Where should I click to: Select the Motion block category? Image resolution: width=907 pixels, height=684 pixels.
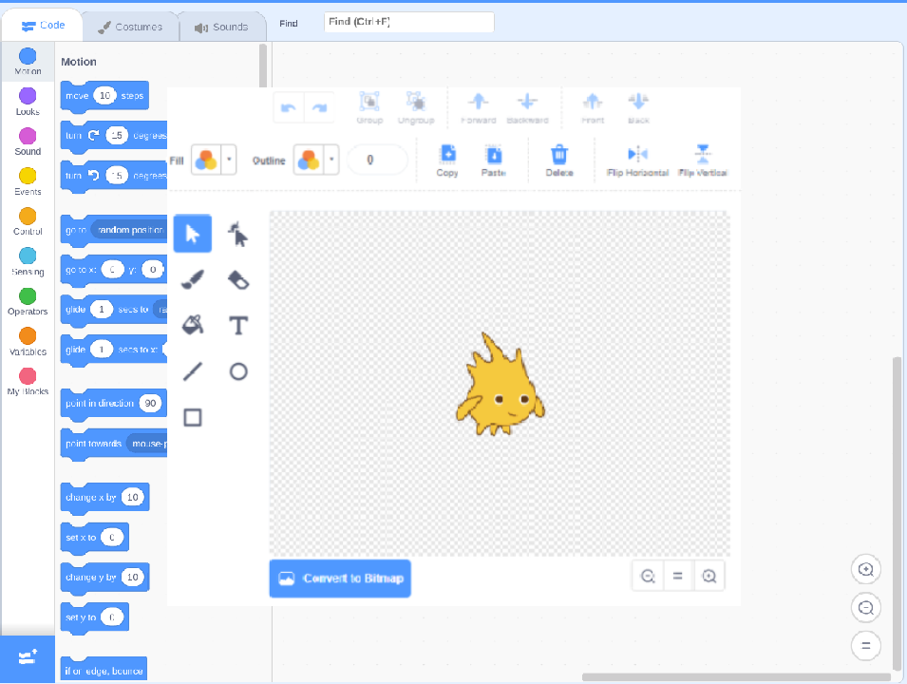(x=28, y=62)
